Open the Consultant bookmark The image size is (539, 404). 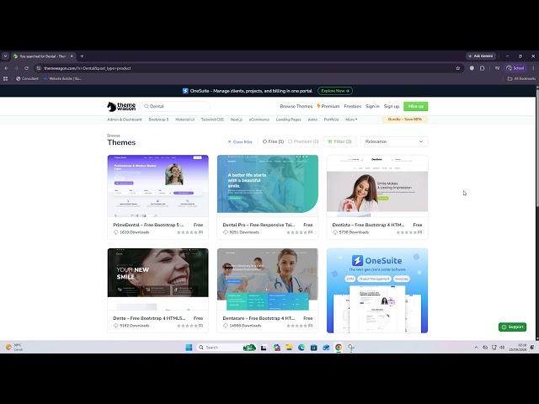(28, 78)
